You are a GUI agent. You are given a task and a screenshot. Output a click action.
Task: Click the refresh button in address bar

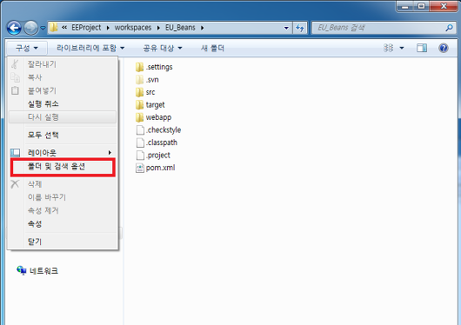click(300, 28)
